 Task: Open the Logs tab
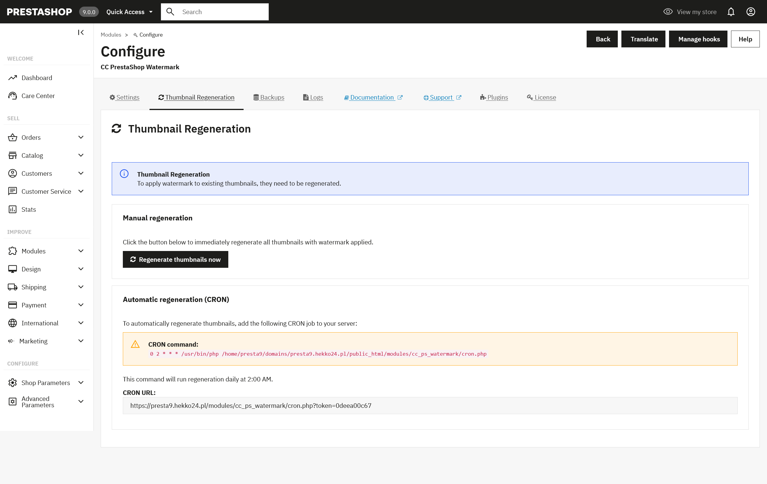[x=313, y=97]
